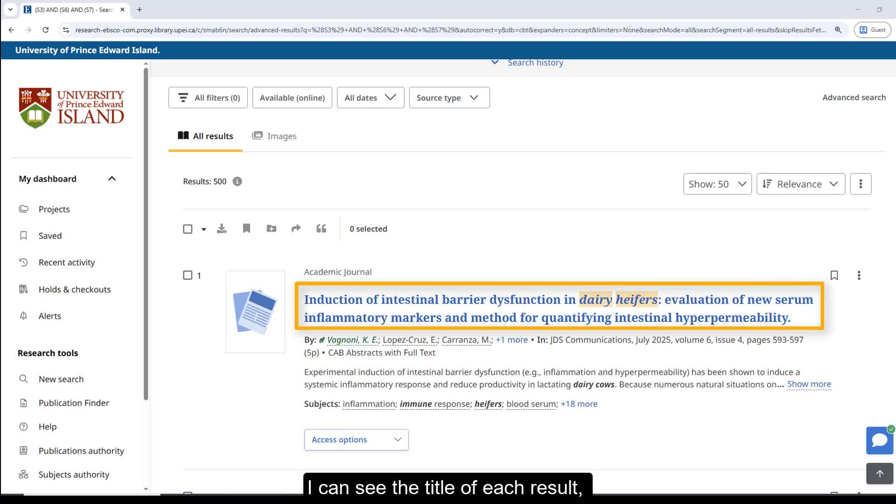Click the results count info icon

(x=237, y=182)
